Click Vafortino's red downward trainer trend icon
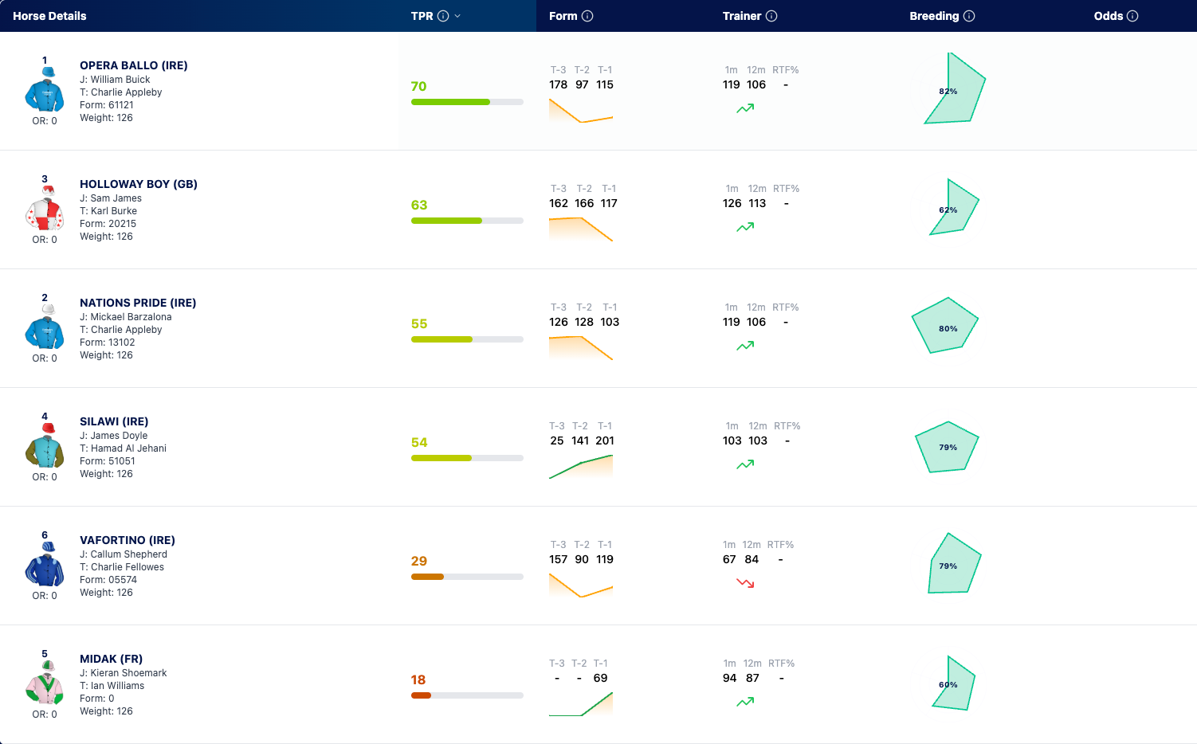Screen dimensions: 1197x744 pyautogui.click(x=745, y=583)
